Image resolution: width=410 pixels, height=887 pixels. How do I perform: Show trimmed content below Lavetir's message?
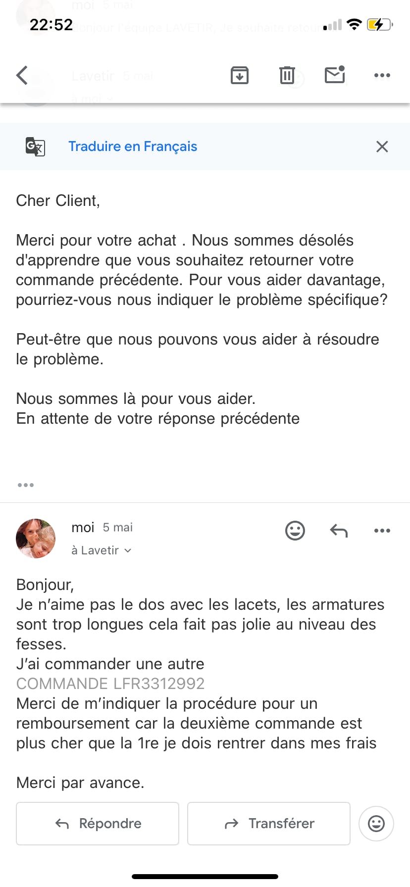(x=26, y=485)
